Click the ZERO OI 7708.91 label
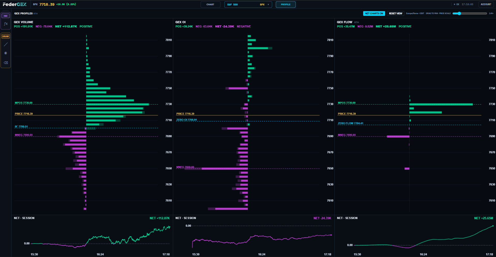496x257 pixels. [186, 120]
